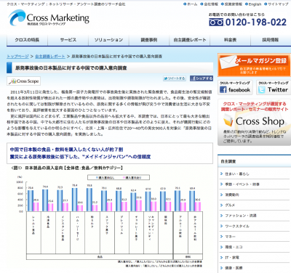The width and height of the screenshot is (291, 273).
Task: Click the article title 原発事故後の日本製品 heading
Action: pos(71,68)
